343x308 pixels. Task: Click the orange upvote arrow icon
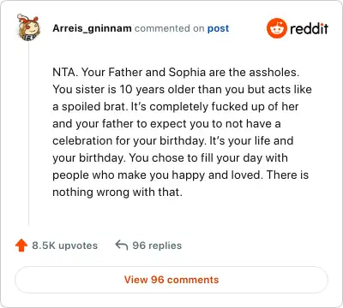pos(21,246)
